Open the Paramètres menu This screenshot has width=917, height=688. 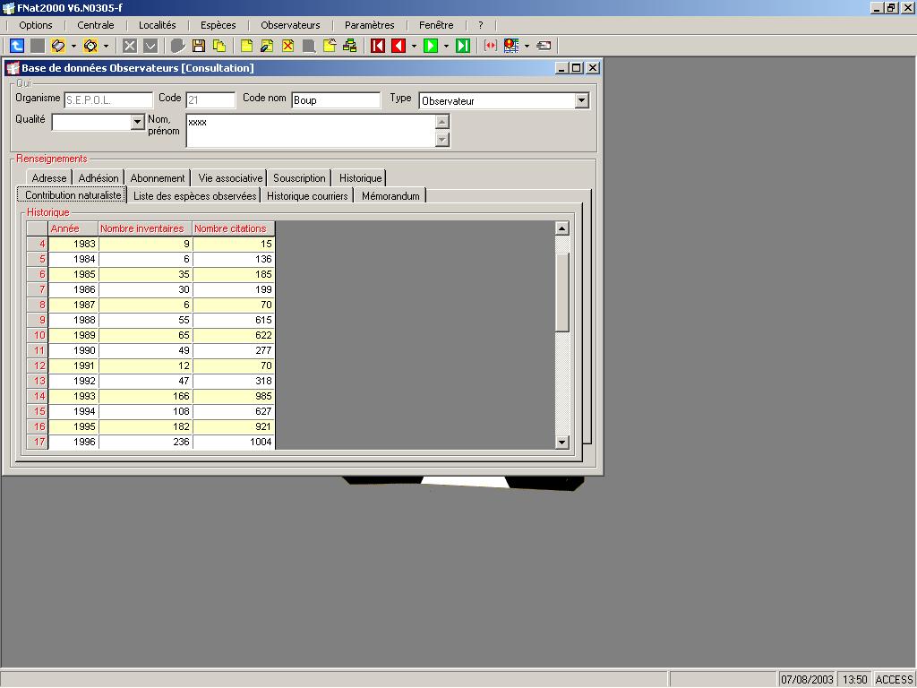tap(370, 25)
